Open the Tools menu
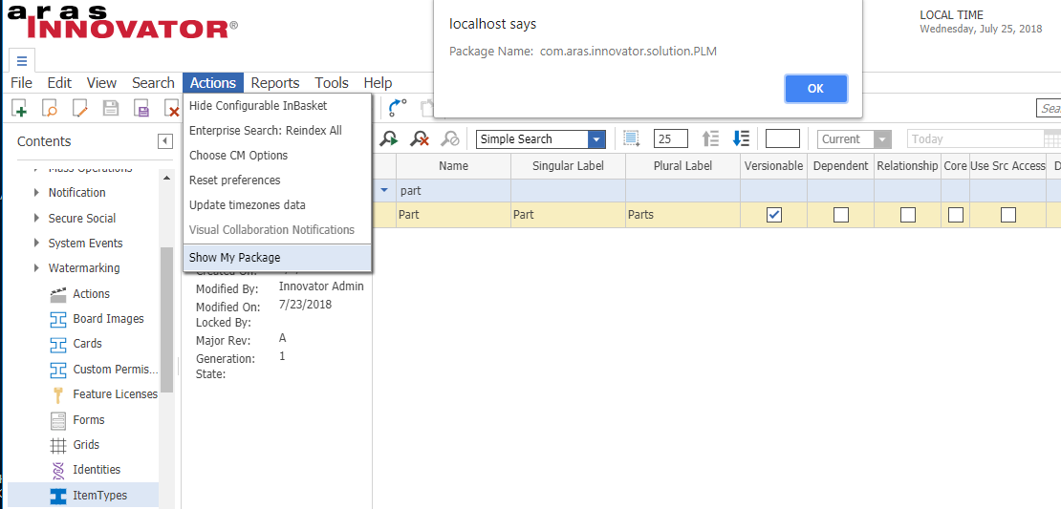 [332, 83]
